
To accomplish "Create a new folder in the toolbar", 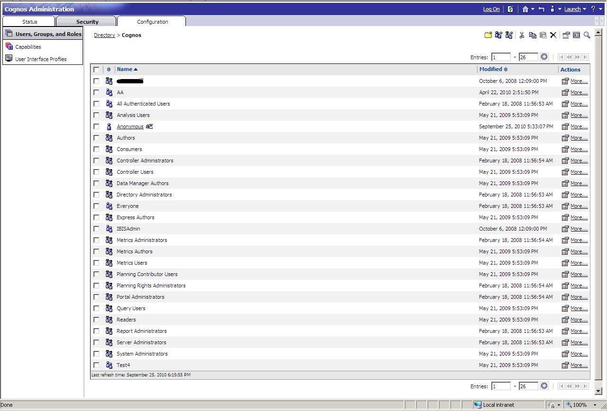I will pyautogui.click(x=488, y=35).
